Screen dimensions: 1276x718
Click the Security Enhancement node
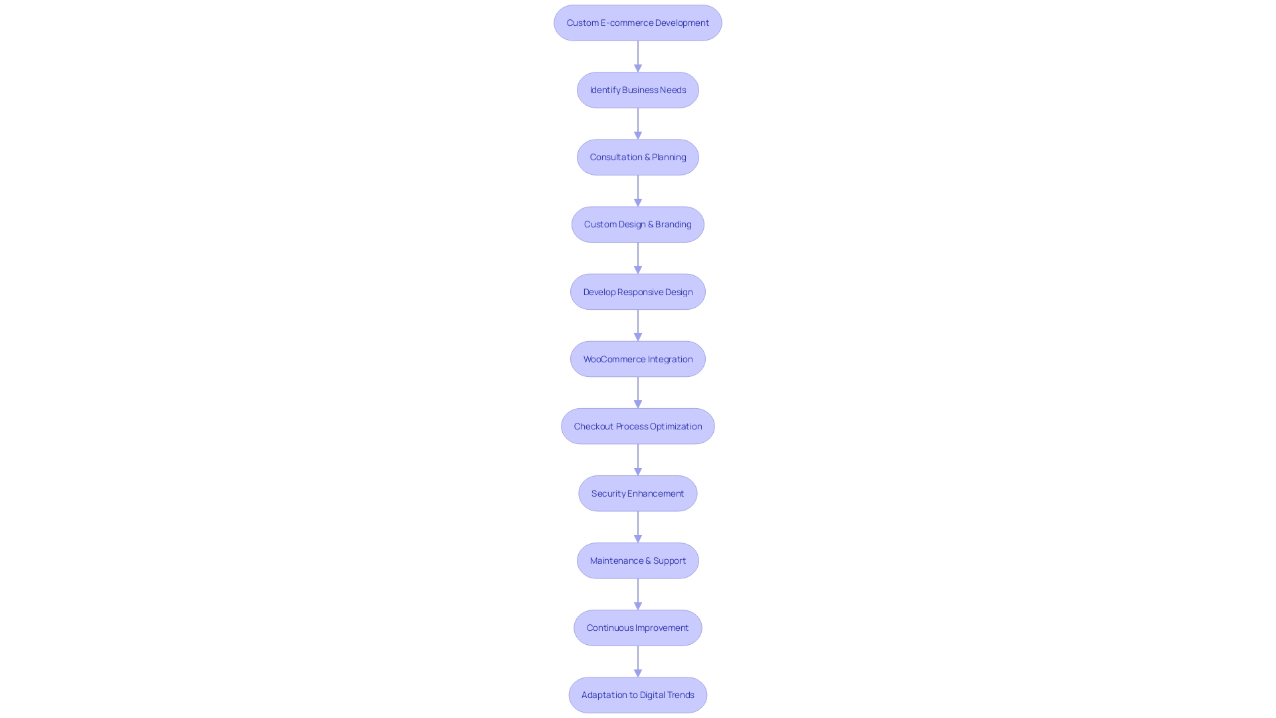point(638,493)
